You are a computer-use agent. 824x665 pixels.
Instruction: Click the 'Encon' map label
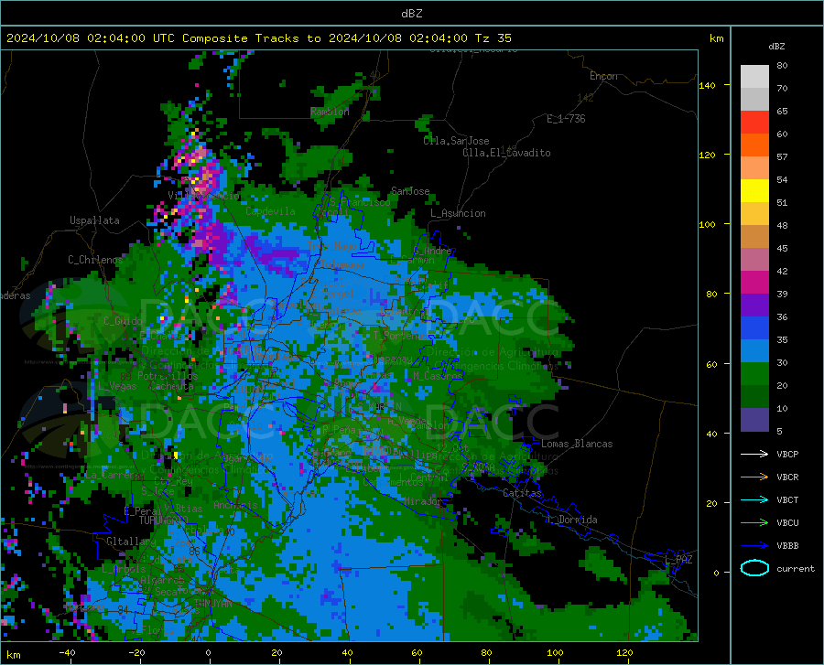point(603,76)
